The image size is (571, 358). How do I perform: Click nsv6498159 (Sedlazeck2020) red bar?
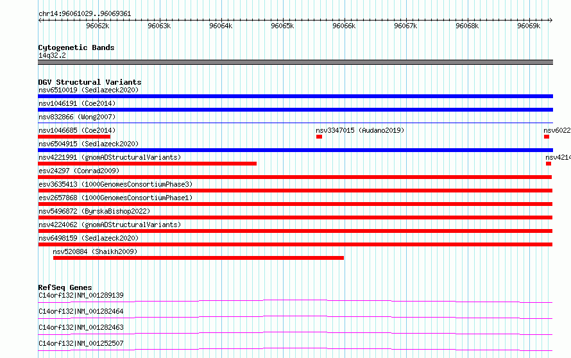point(295,244)
